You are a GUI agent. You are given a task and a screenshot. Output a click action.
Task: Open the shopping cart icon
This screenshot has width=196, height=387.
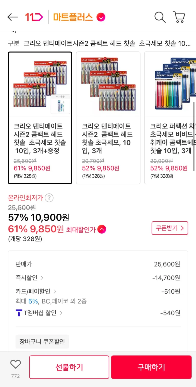pyautogui.click(x=179, y=17)
